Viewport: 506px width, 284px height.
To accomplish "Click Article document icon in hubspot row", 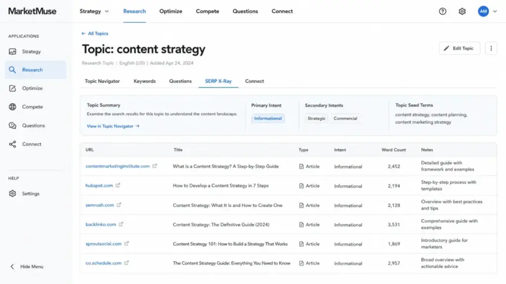I will point(301,186).
